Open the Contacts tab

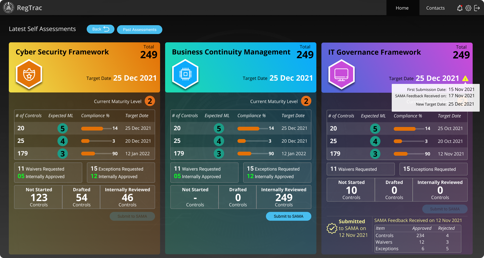click(435, 8)
